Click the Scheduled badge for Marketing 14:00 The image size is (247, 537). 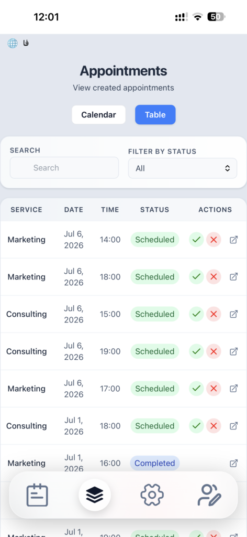click(x=155, y=240)
